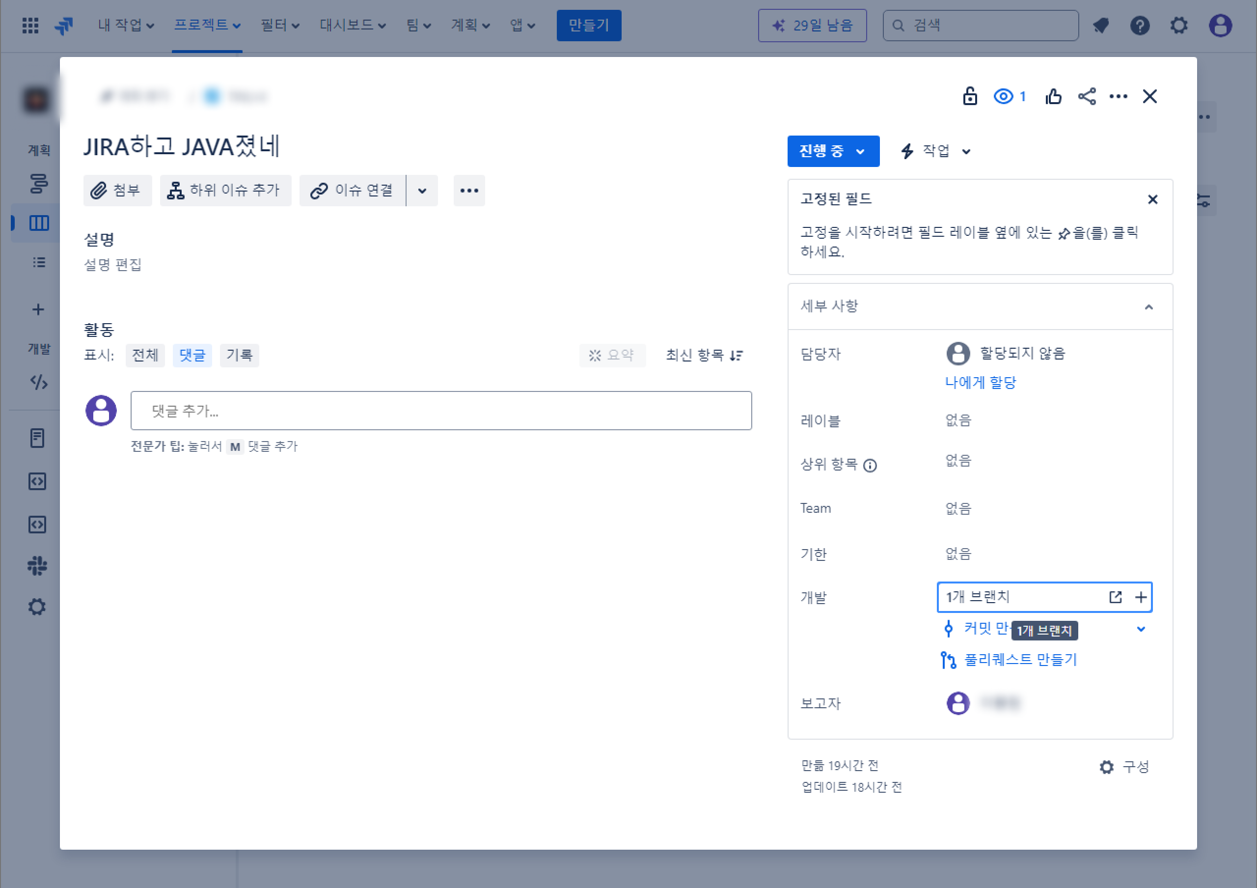This screenshot has height=888, width=1257.
Task: Open the 대시보드 top menu
Action: 353,25
